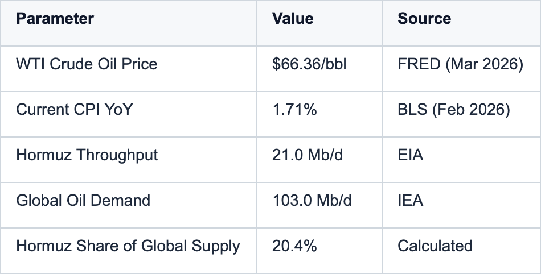Click the IEA source cell
541x274 pixels.
point(410,201)
